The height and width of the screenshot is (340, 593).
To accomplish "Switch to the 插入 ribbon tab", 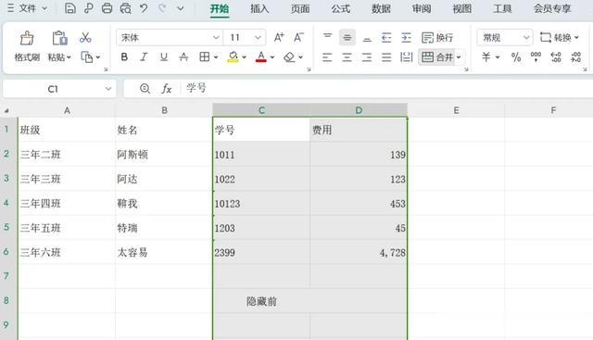I will (x=259, y=8).
